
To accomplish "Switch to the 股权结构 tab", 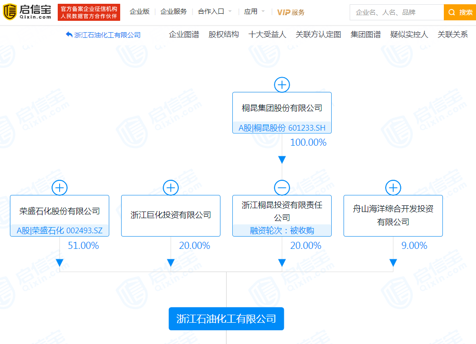I will point(224,35).
